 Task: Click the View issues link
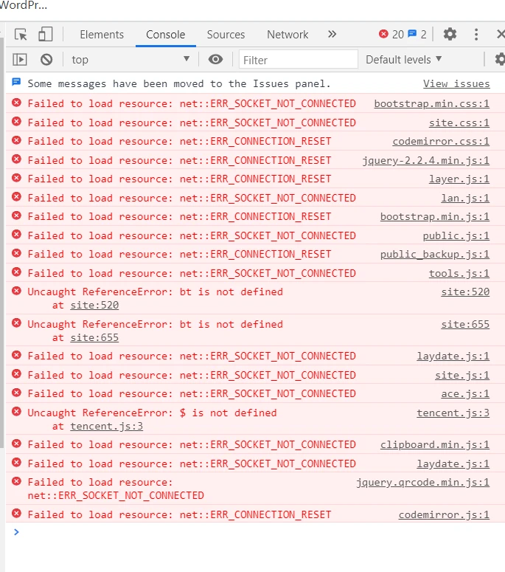tap(456, 84)
